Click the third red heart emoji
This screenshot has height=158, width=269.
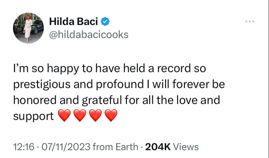click(95, 115)
